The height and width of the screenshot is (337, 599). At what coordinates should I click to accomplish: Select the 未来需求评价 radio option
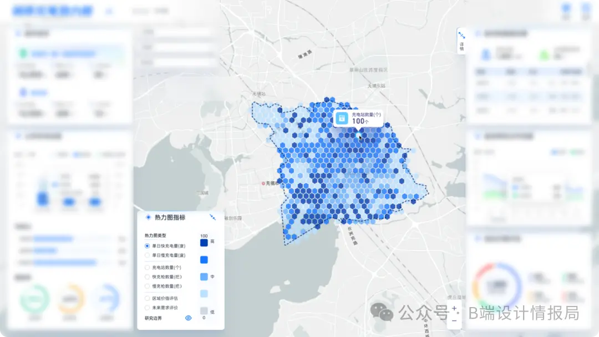(x=148, y=308)
